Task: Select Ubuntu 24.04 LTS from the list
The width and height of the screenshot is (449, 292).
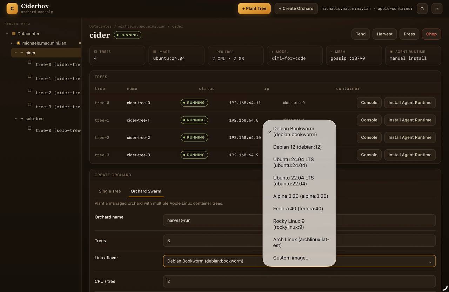Action: pos(299,162)
